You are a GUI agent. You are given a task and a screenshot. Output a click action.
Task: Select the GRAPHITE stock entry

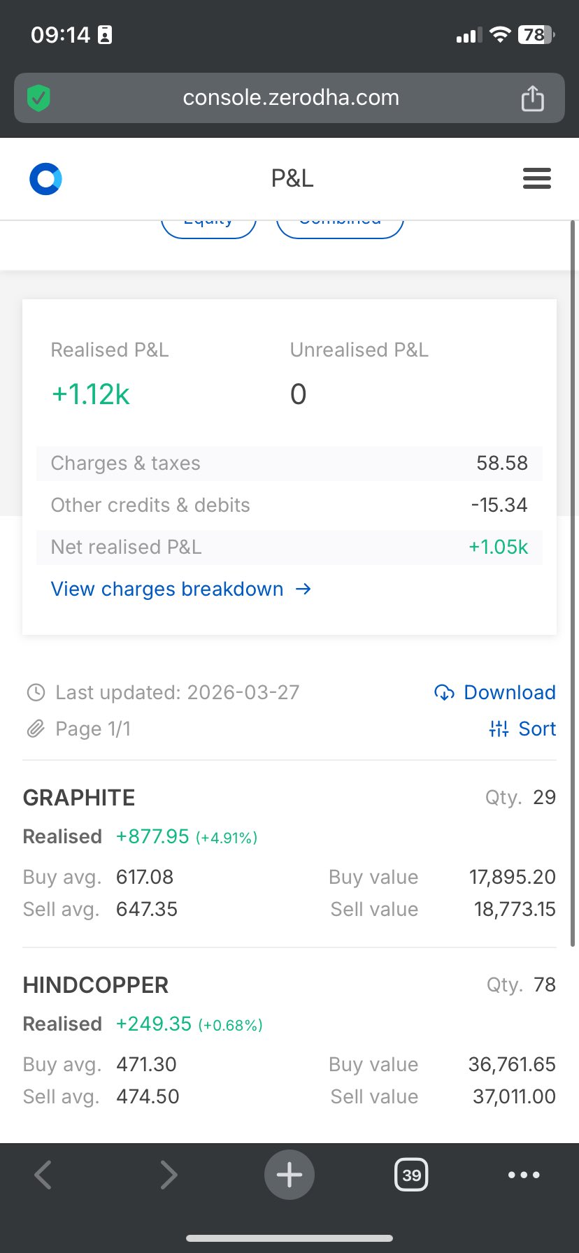click(79, 798)
